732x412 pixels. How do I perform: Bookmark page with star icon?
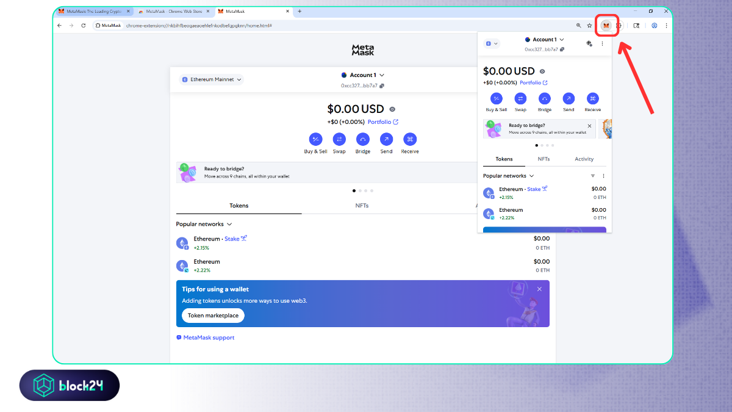point(589,26)
